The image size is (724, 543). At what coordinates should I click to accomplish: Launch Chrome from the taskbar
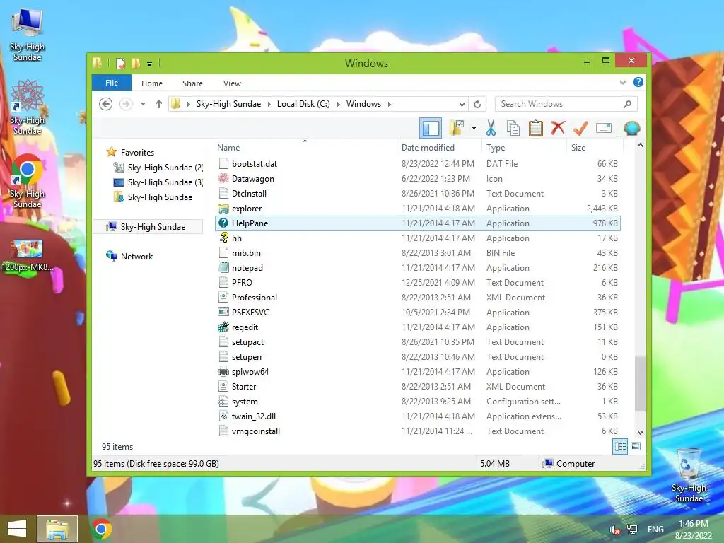[x=101, y=529]
